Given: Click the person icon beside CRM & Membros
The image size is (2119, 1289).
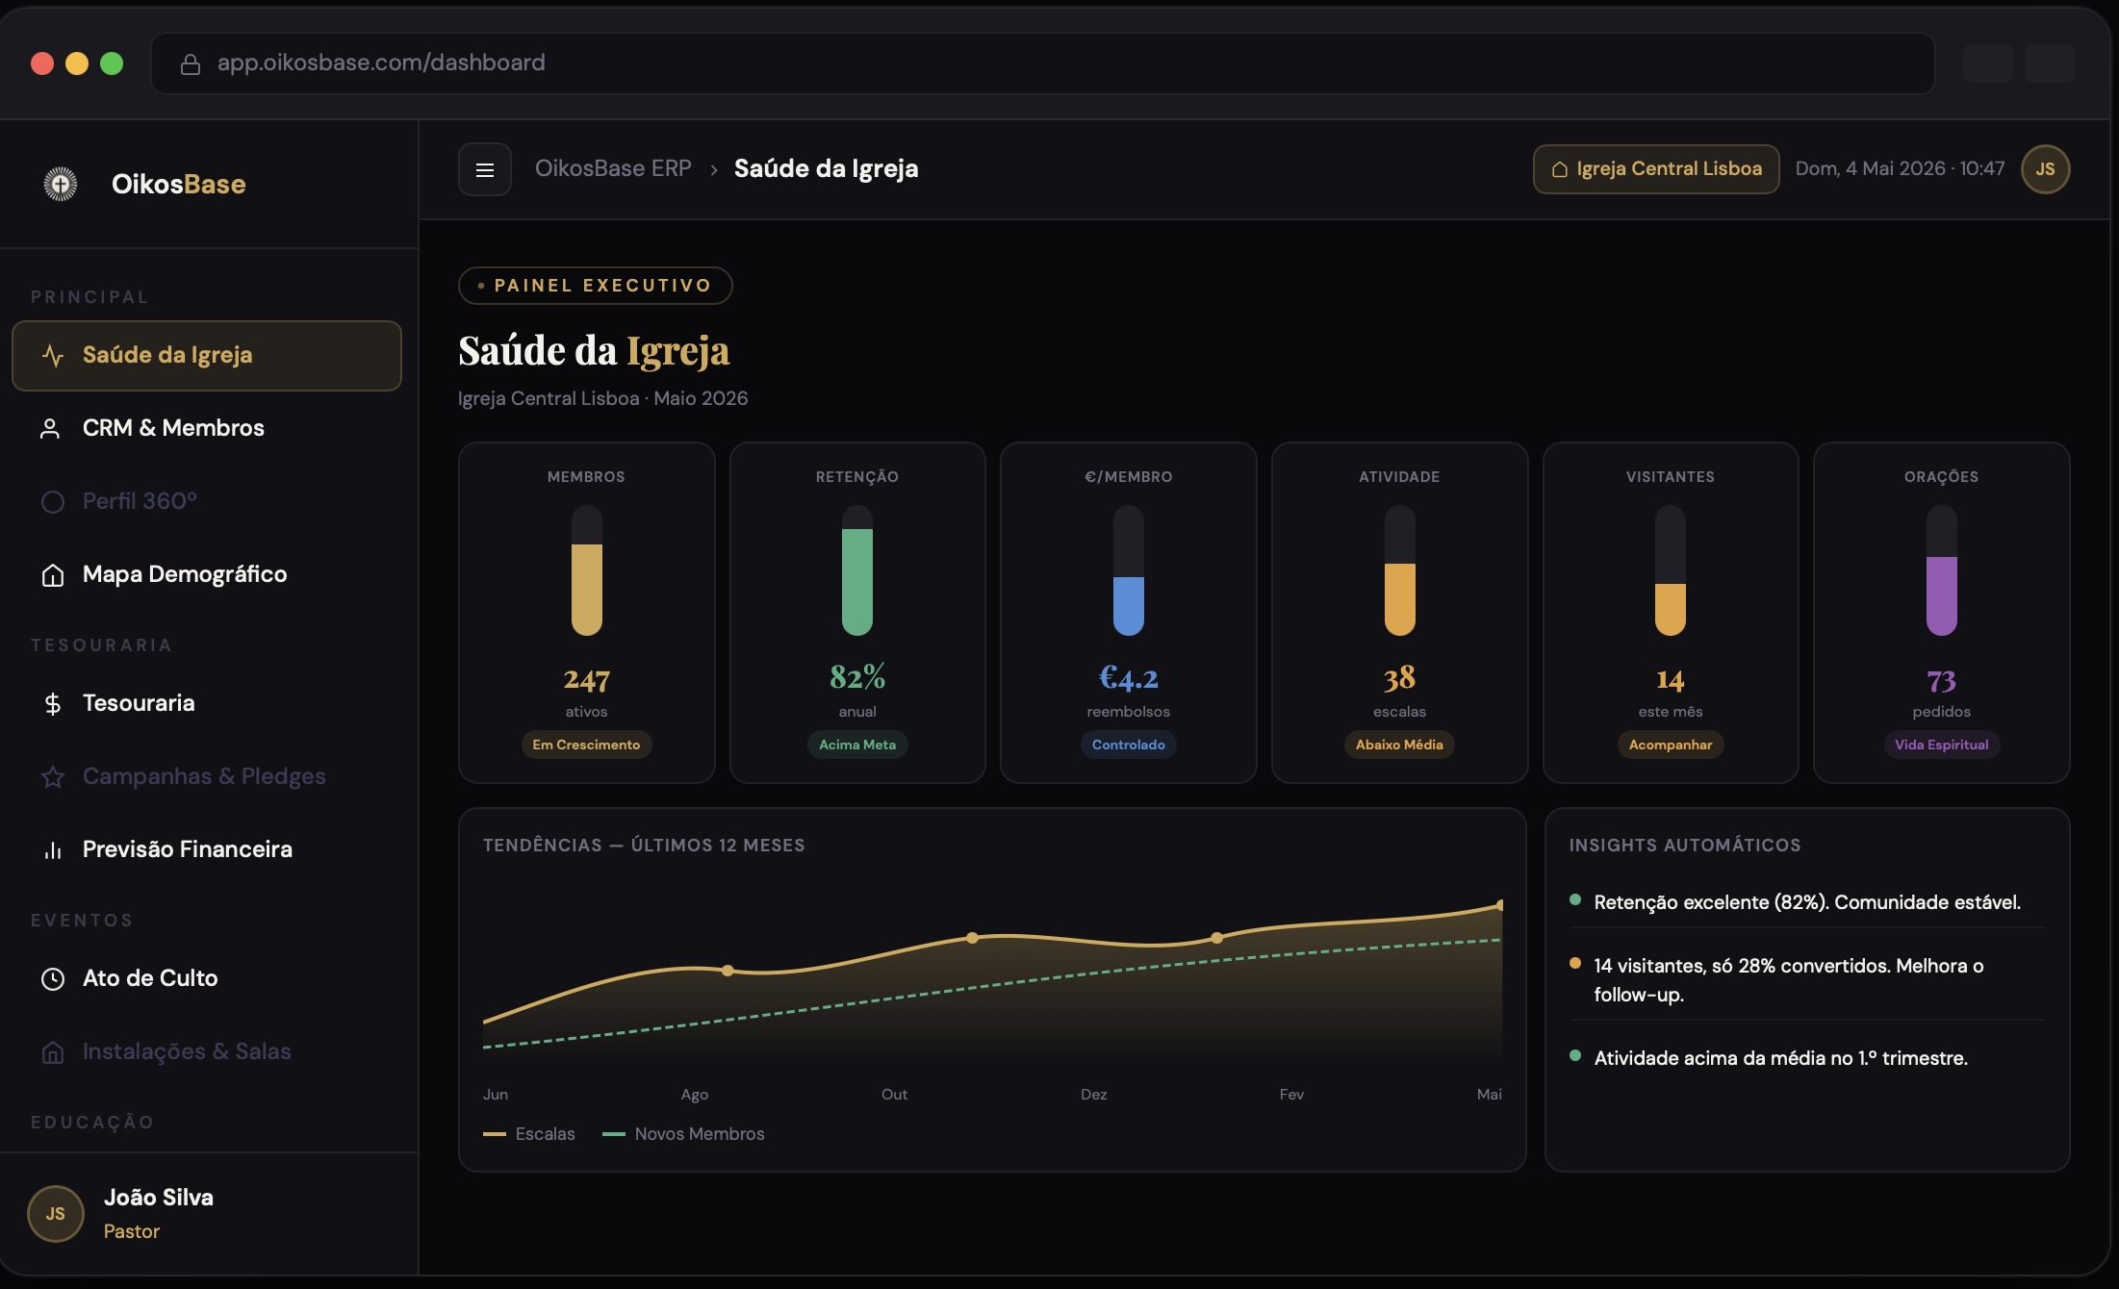Looking at the screenshot, I should pos(50,428).
